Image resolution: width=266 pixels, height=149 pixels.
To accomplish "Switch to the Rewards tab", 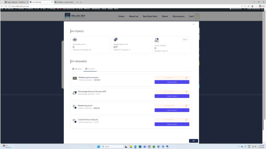I will [x=77, y=69].
